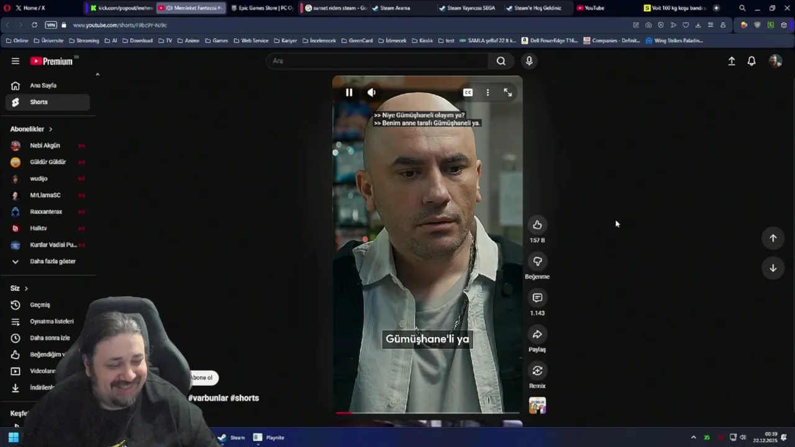Open Nebi Akgün channel subscription
Screen dimensions: 795x447
(48, 145)
